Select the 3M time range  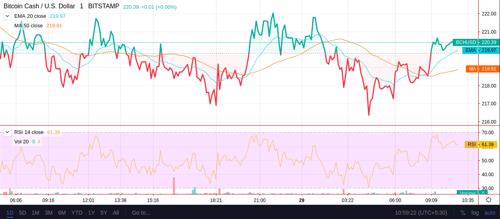(x=49, y=213)
